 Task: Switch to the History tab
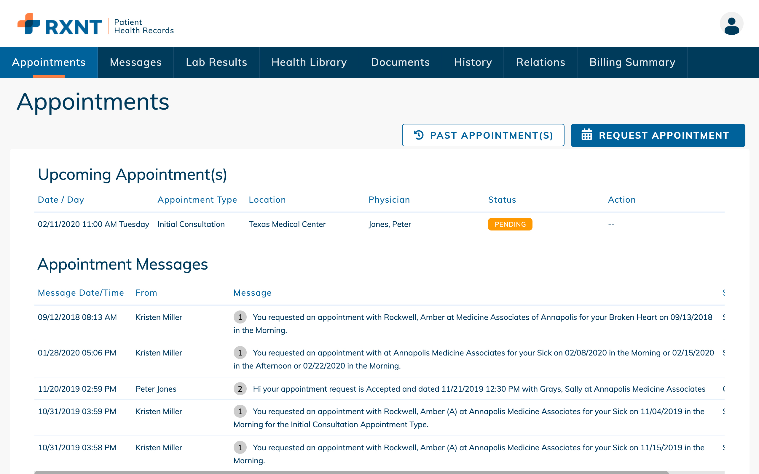point(473,62)
